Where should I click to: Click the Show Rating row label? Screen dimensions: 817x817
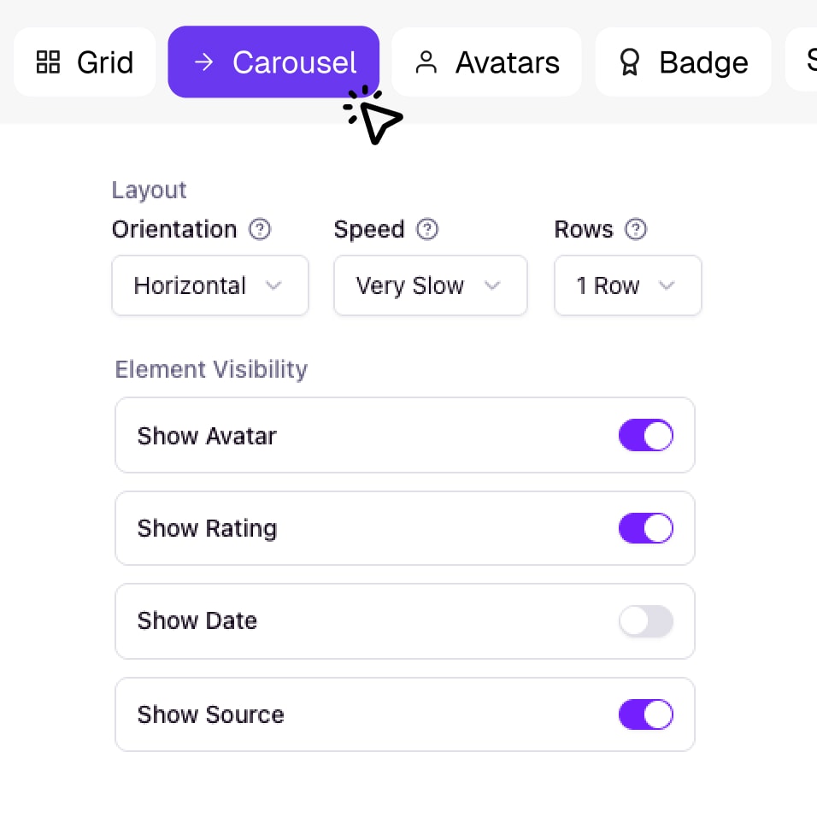pyautogui.click(x=207, y=528)
